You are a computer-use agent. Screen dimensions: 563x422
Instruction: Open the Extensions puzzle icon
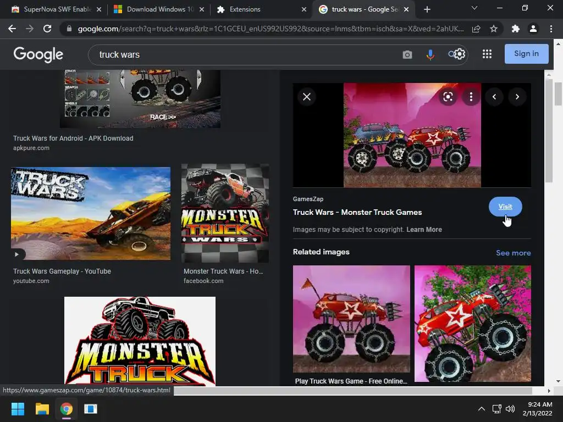(x=516, y=29)
